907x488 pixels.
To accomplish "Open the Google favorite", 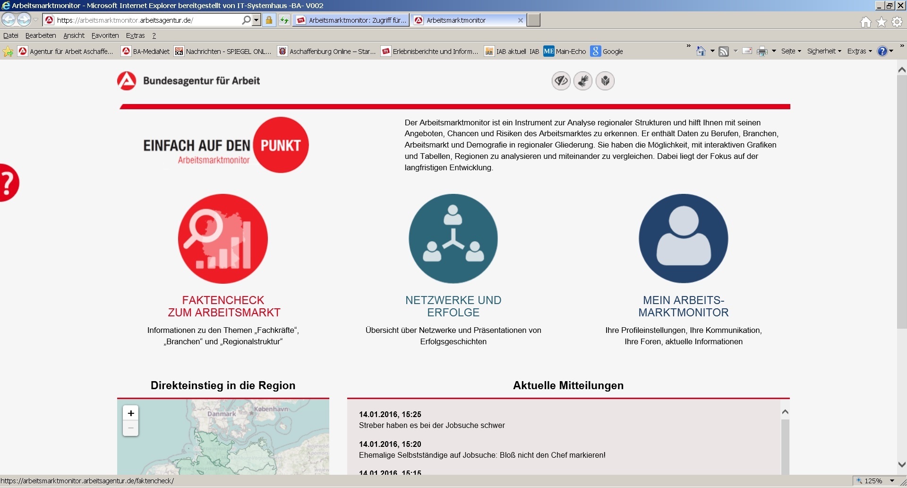I will point(607,52).
